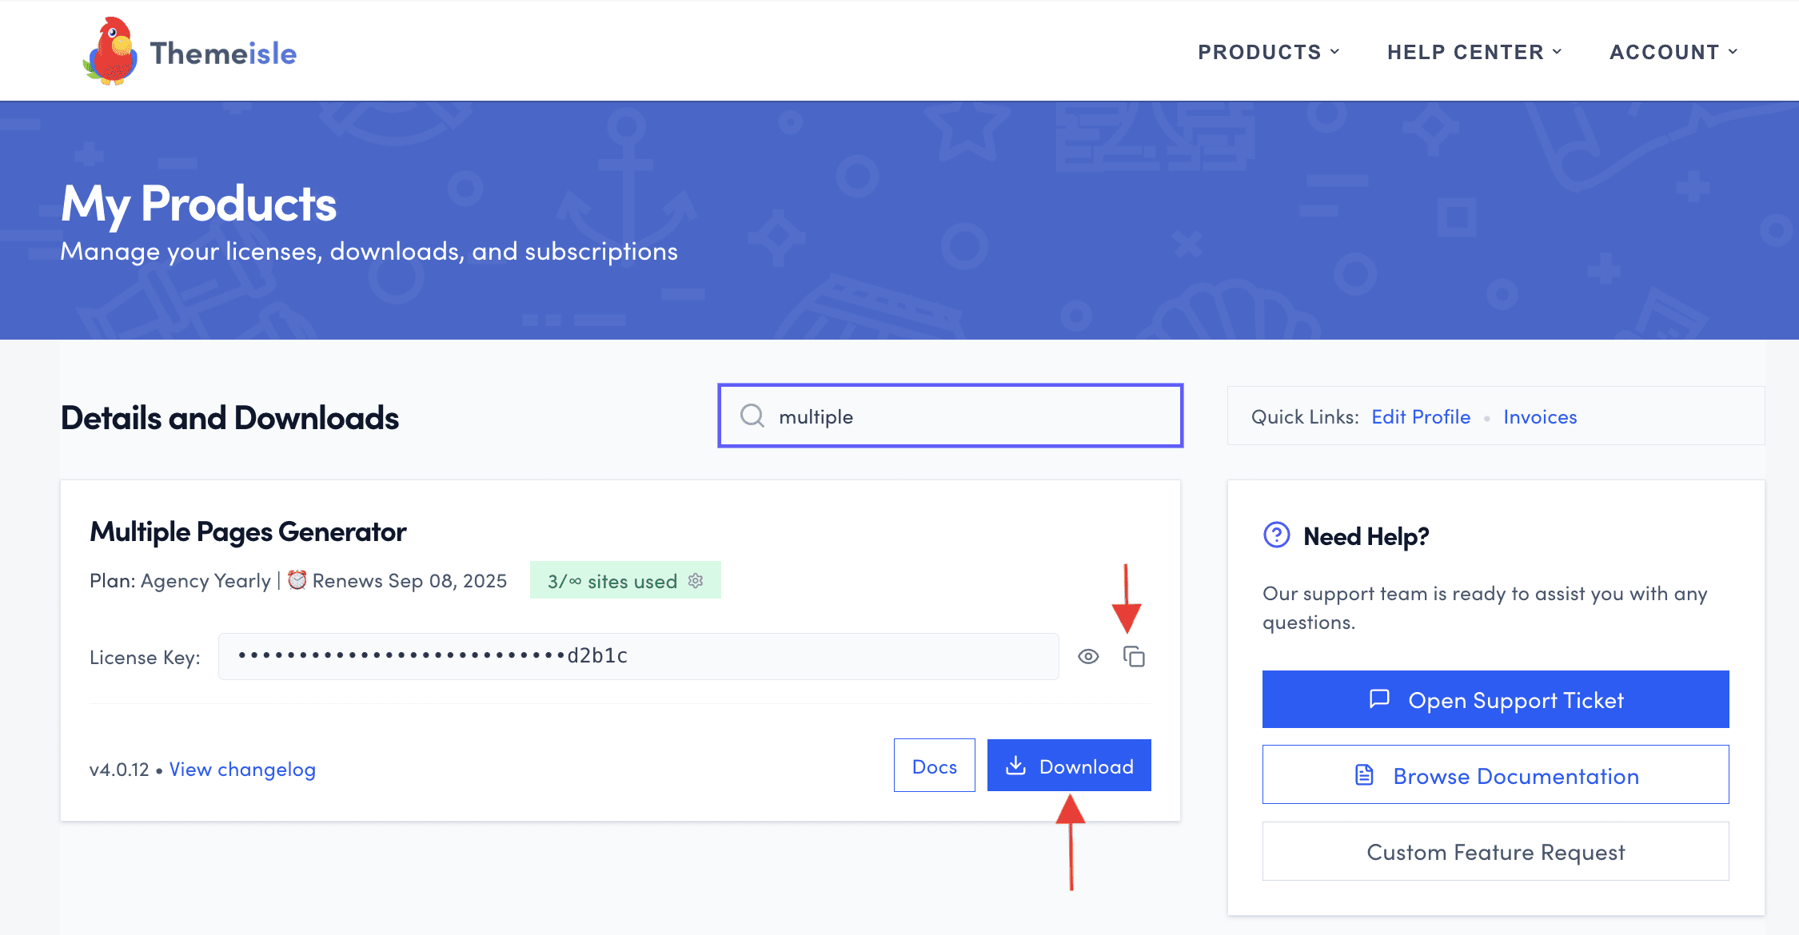Open sites used settings gear
Screen dimensions: 1799x935
point(696,581)
